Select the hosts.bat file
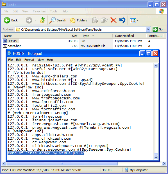Image resolution: width=168 pixels, height=174 pixels. click(14, 46)
